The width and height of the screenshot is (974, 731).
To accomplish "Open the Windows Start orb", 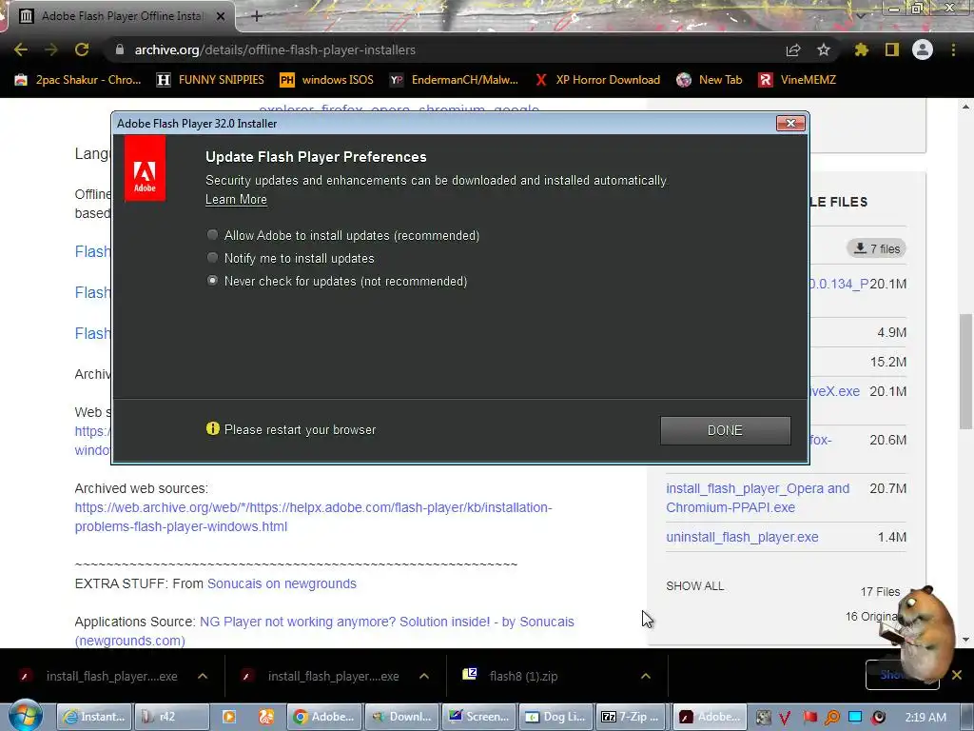I will pos(25,717).
